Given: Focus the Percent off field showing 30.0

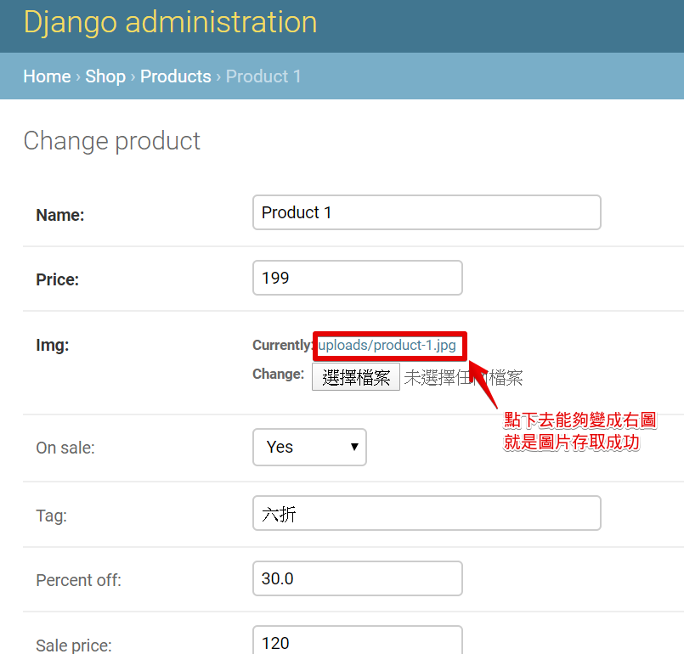Looking at the screenshot, I should (x=357, y=578).
